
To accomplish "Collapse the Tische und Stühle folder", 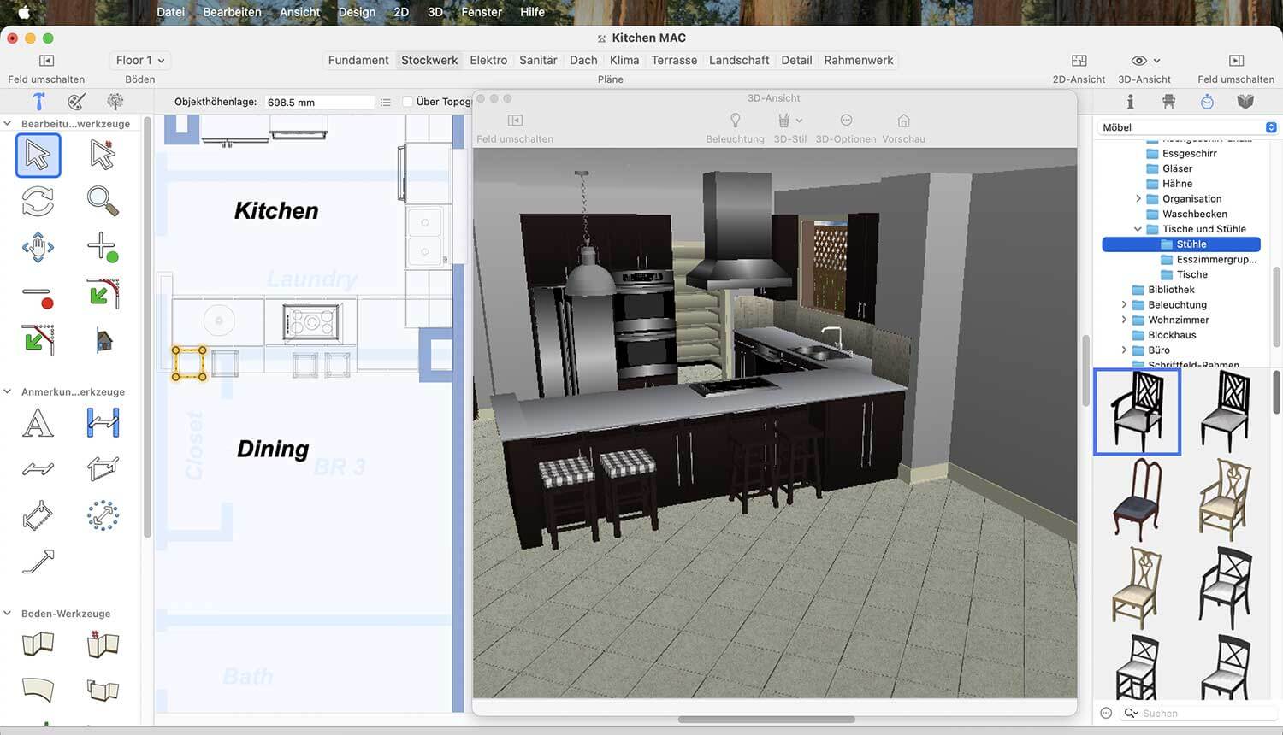I will click(x=1138, y=229).
